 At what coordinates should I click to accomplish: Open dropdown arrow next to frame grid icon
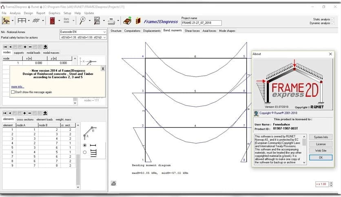pyautogui.click(x=29, y=21)
